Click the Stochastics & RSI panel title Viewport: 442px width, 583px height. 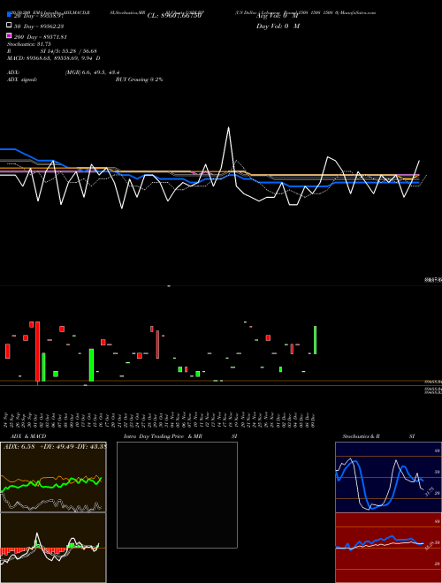(x=378, y=436)
